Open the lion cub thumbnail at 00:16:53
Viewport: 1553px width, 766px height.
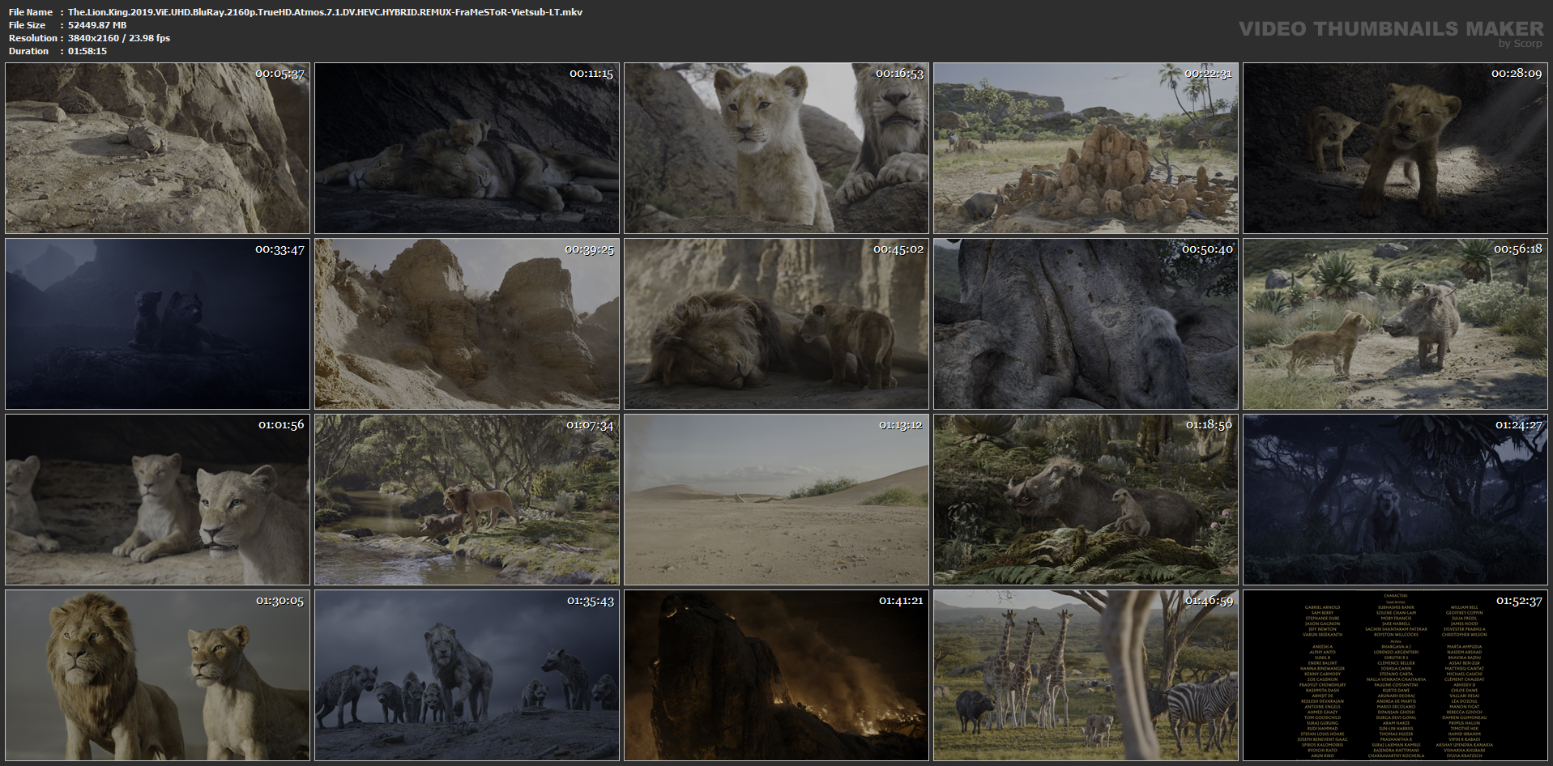point(776,148)
